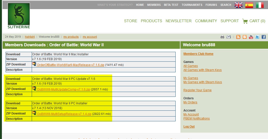This screenshot has height=139, width=268.
Task: Open the Facebook icon
Action: pos(263,37)
